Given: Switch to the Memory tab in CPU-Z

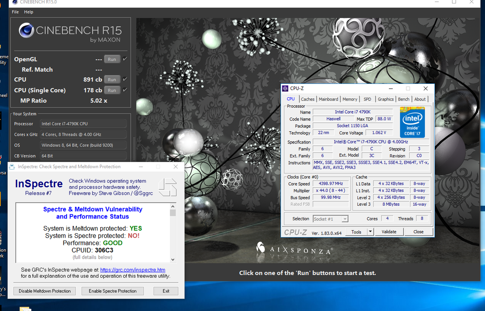Looking at the screenshot, I should [x=350, y=99].
